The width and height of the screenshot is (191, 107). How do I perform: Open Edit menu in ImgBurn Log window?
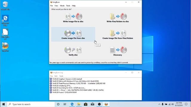(56, 76)
